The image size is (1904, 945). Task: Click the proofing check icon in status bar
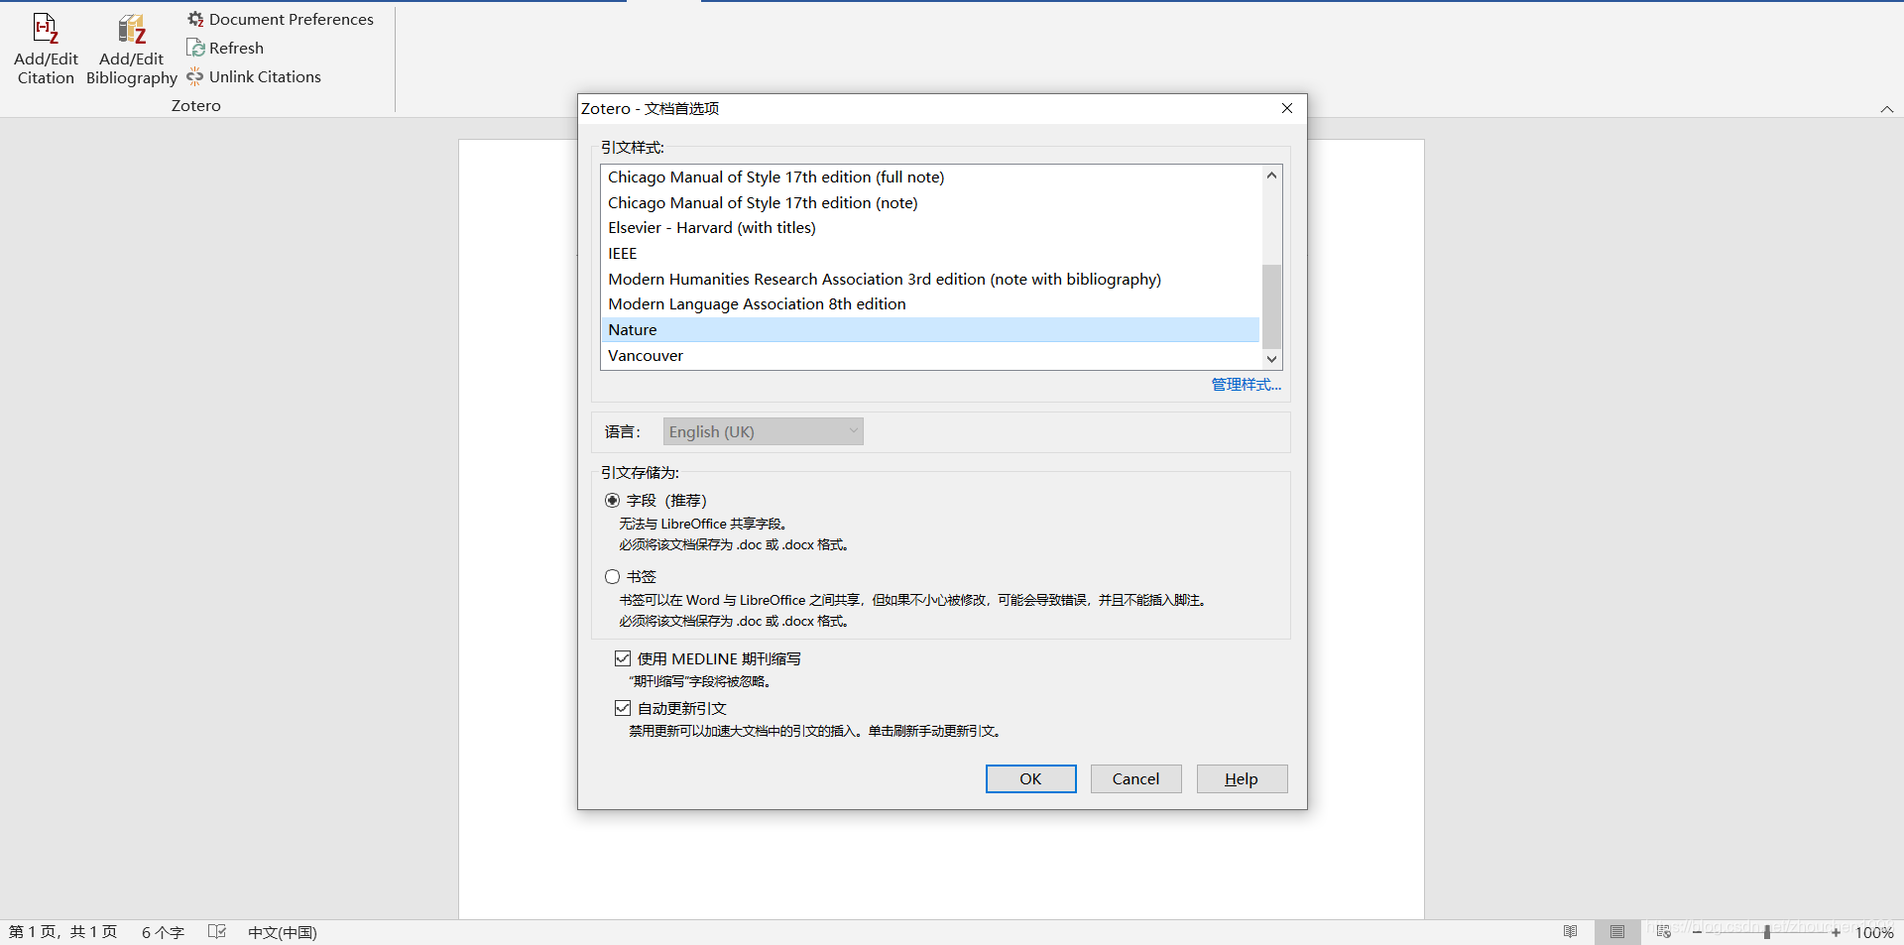pyautogui.click(x=217, y=931)
